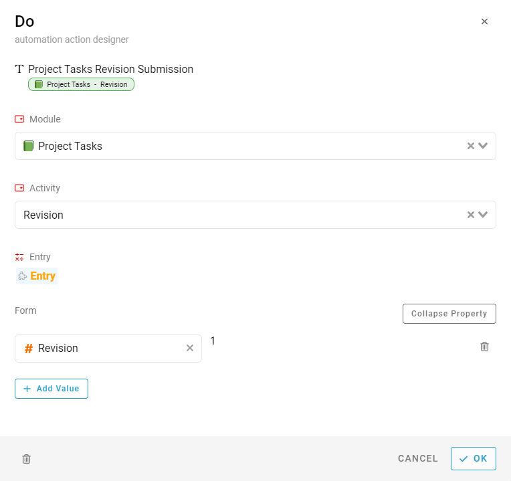Confirm the action with OK
Screen dimensions: 511x481
point(473,459)
